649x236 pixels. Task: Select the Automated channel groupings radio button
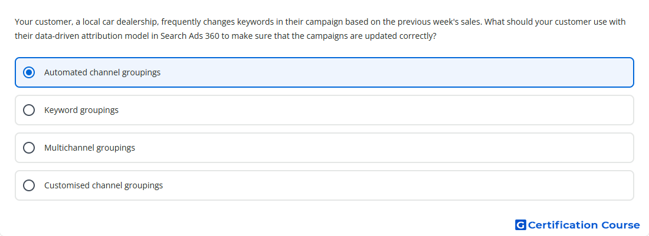(29, 72)
